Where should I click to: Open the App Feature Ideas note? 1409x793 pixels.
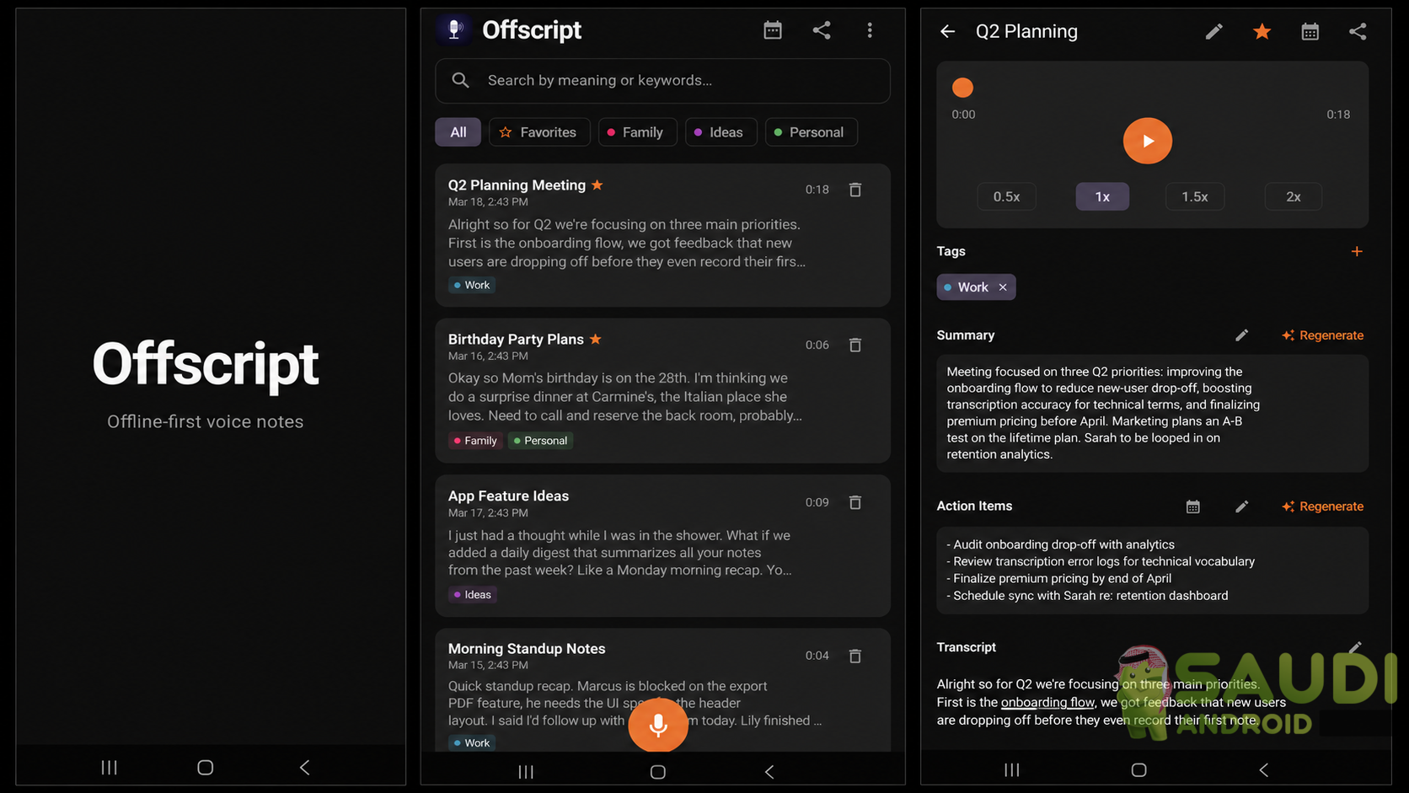(662, 545)
